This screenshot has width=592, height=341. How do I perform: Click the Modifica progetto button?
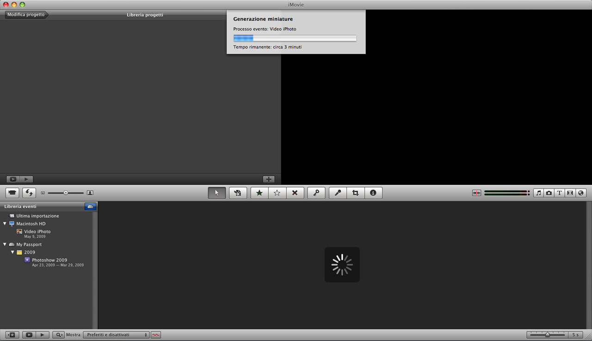(26, 15)
